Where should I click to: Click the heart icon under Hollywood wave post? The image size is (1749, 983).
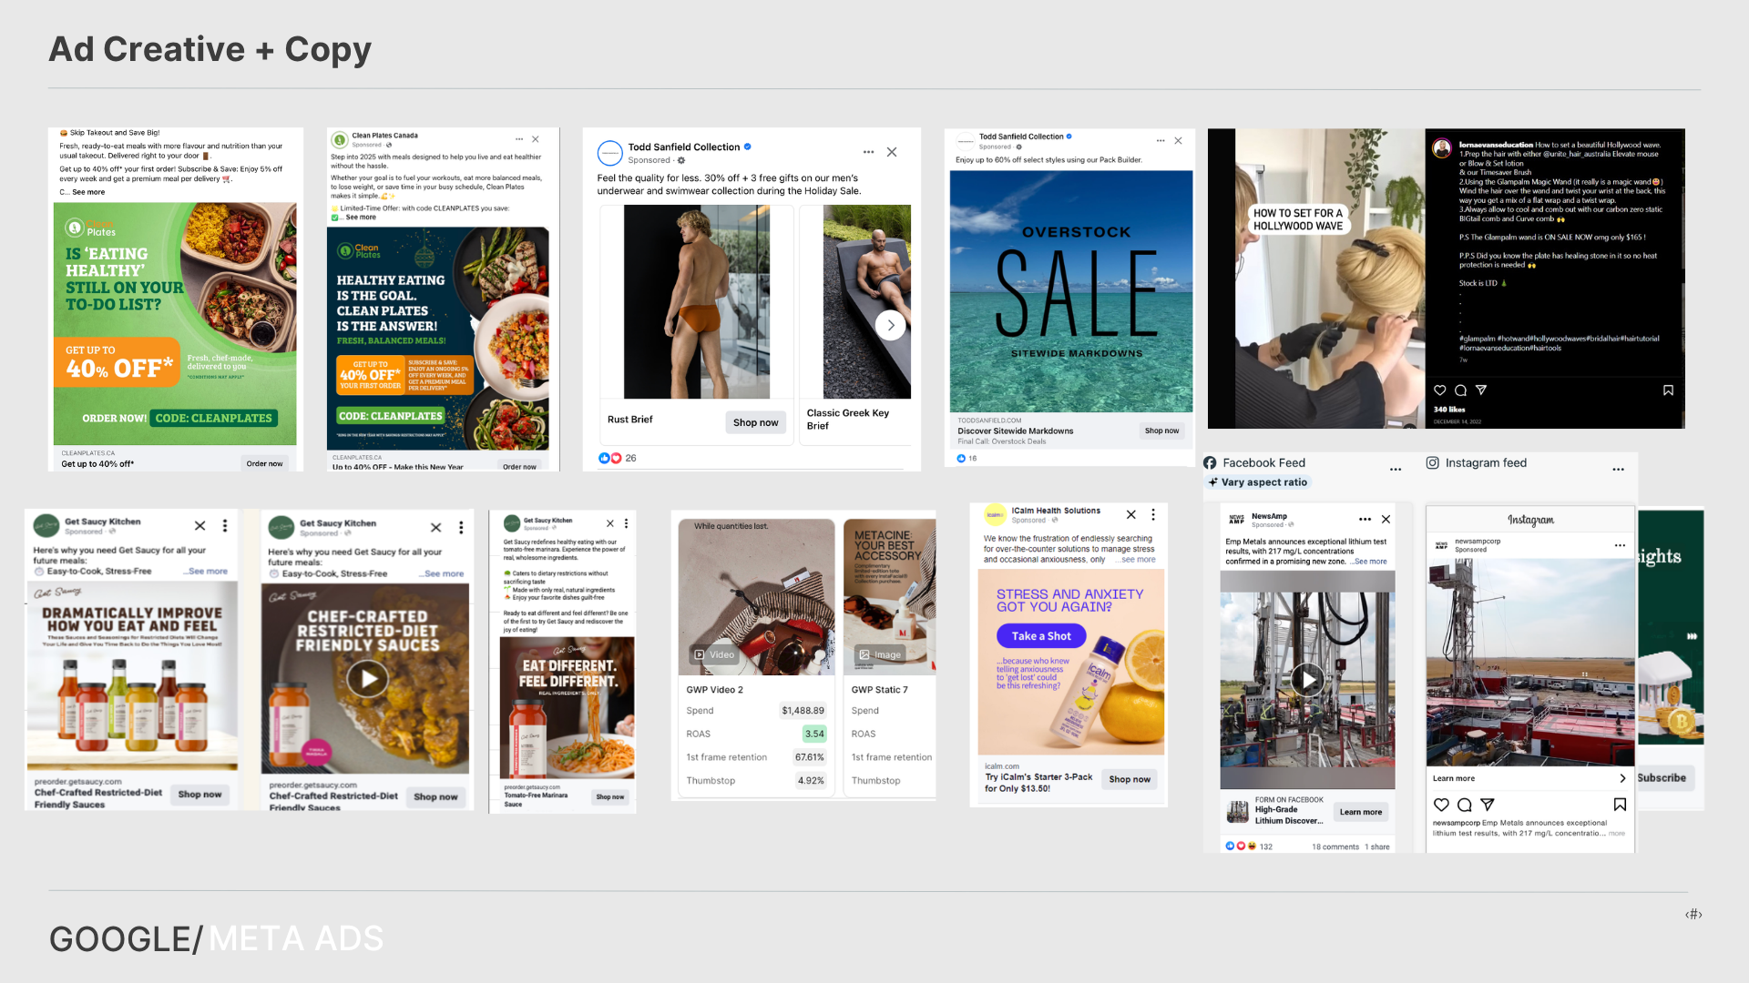point(1440,390)
